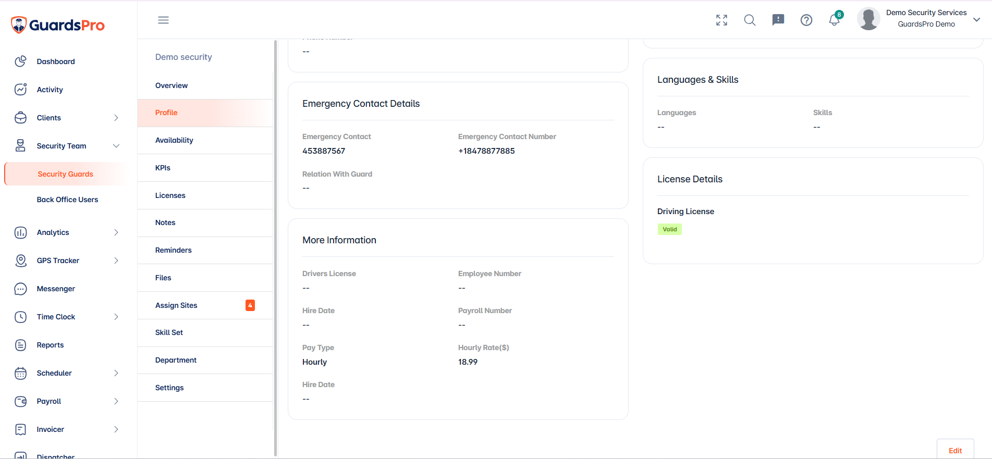This screenshot has width=992, height=459.
Task: Expand the Analytics submenu chevron
Action: (x=116, y=232)
